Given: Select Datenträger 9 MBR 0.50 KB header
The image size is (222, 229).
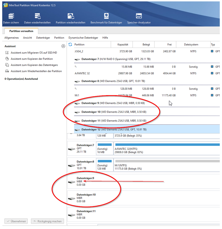Looking at the screenshot, I should tap(147, 103).
